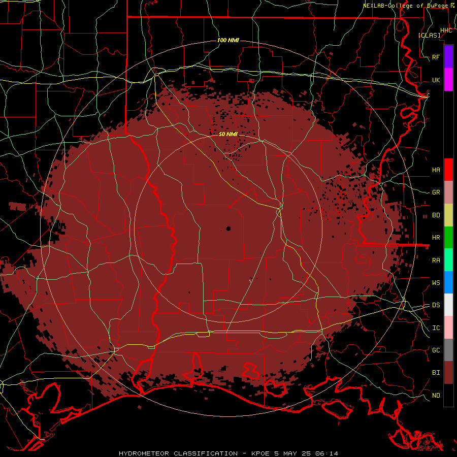Click the GC legend label
457x457 pixels.
tap(436, 350)
